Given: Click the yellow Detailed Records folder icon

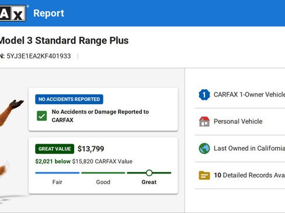Looking at the screenshot, I should [x=204, y=175].
